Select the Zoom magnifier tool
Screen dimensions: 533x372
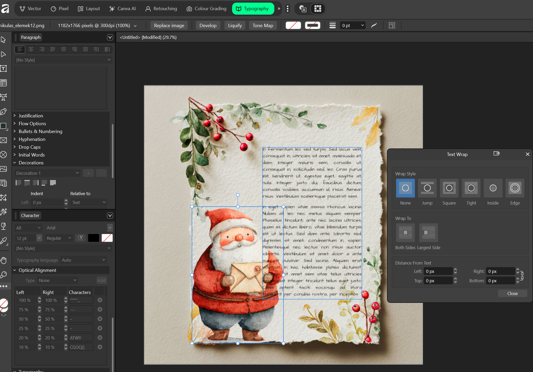click(x=4, y=274)
